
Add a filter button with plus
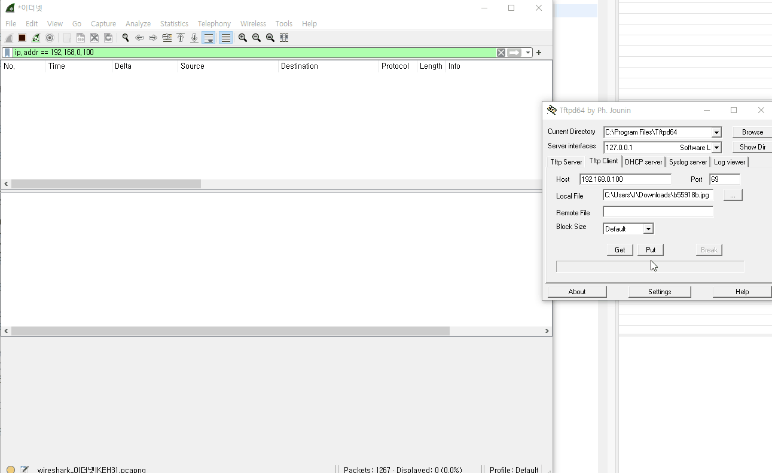point(539,53)
